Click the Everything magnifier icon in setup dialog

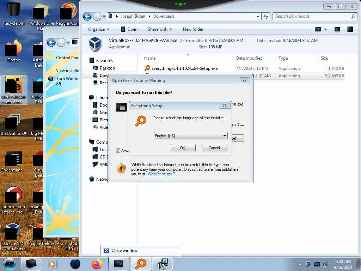tap(141, 121)
